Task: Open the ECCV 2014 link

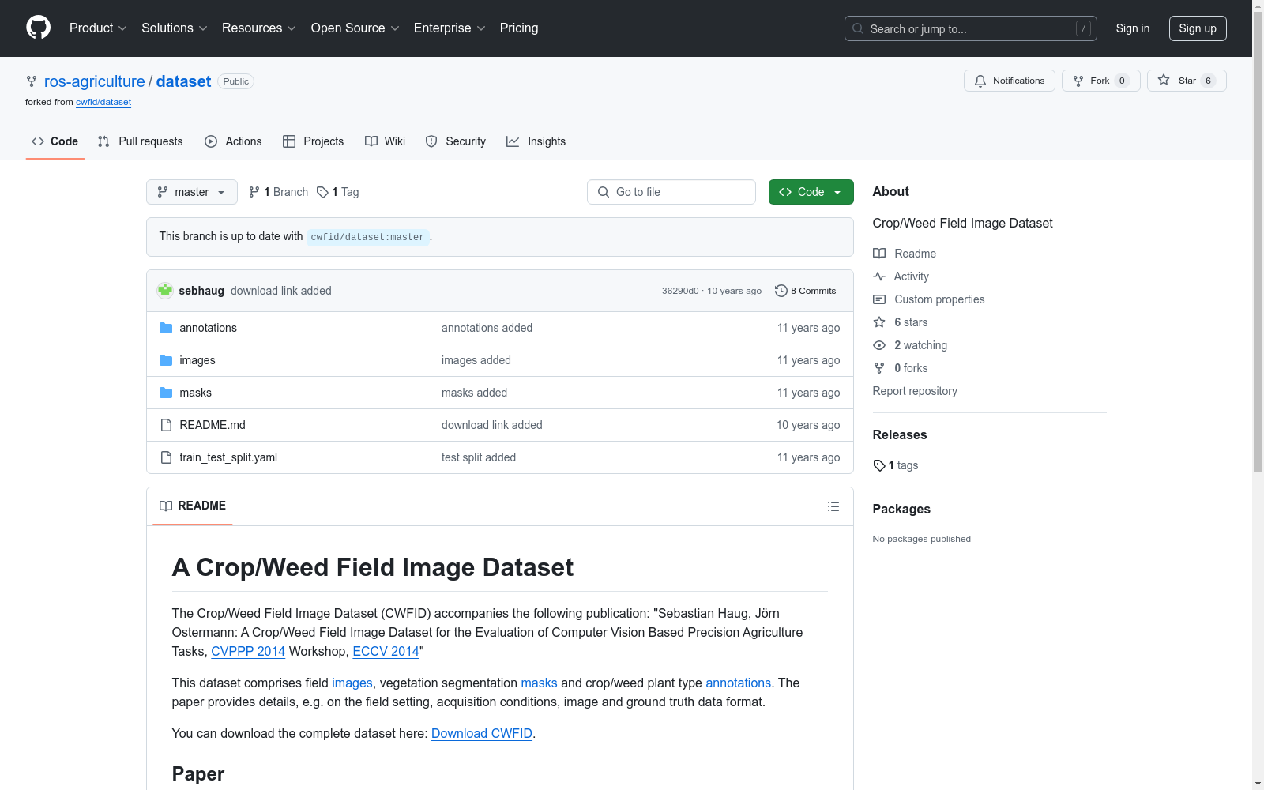Action: tap(386, 651)
